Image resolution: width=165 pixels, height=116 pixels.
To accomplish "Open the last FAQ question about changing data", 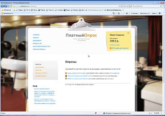I will (x=45, y=103).
